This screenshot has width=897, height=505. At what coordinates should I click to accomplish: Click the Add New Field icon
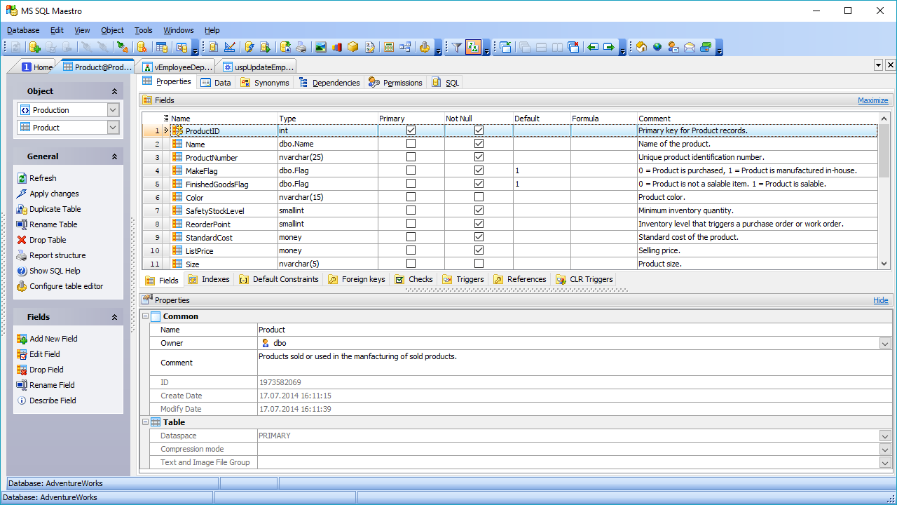coord(22,339)
